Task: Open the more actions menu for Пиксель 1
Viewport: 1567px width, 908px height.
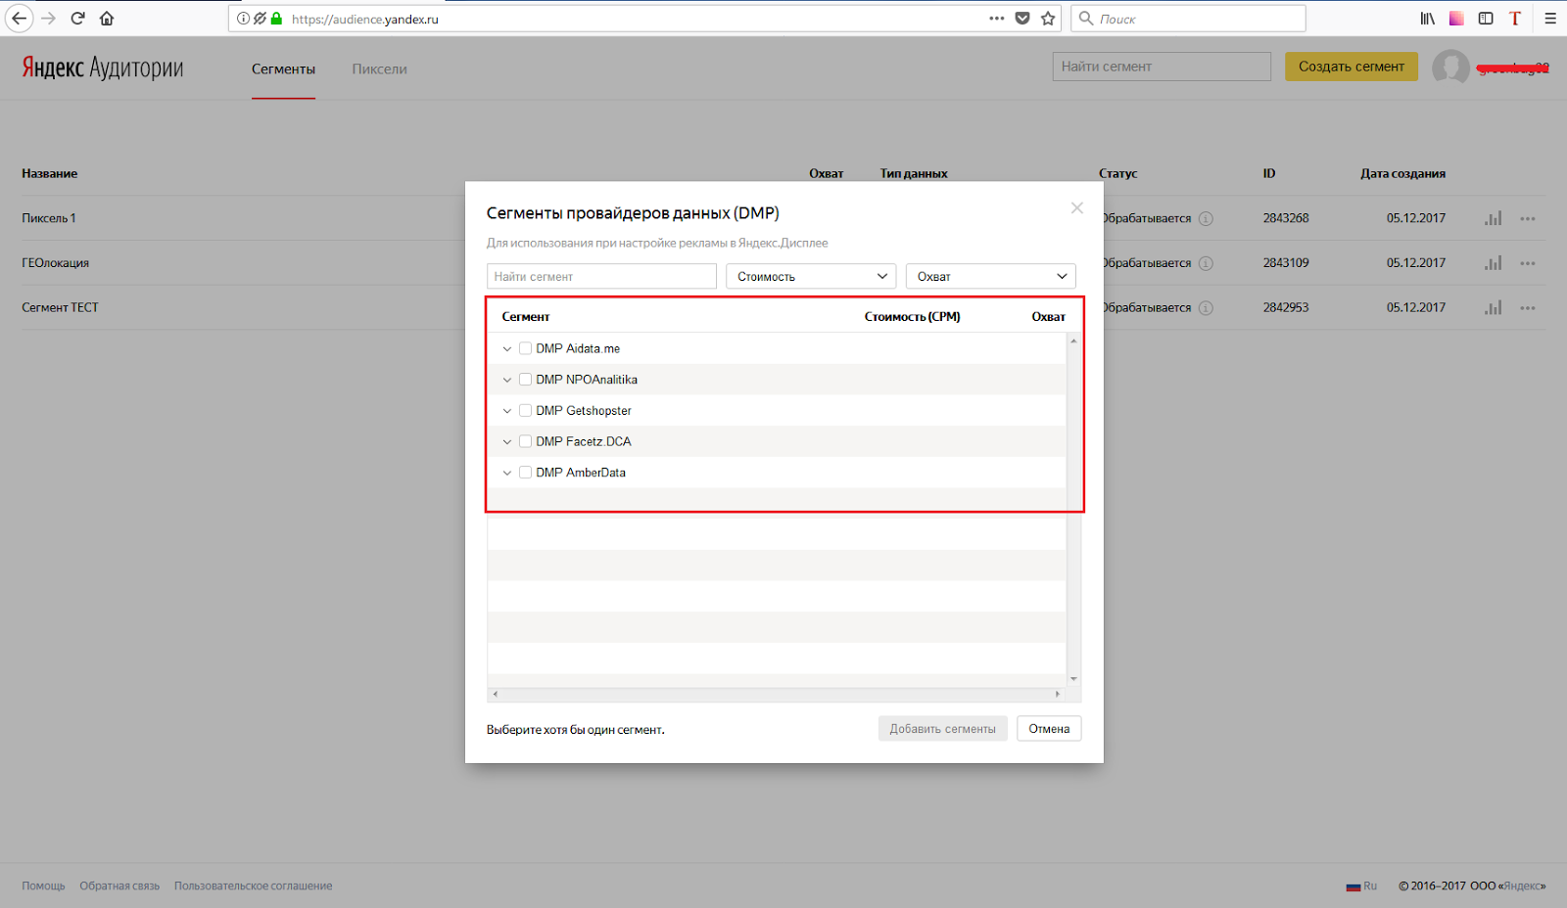Action: 1528,218
